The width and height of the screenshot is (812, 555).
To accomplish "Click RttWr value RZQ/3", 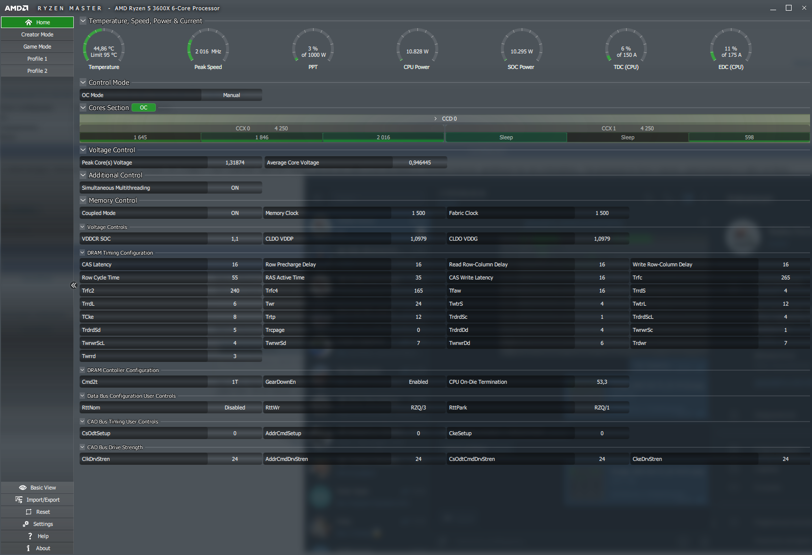I will pyautogui.click(x=418, y=408).
